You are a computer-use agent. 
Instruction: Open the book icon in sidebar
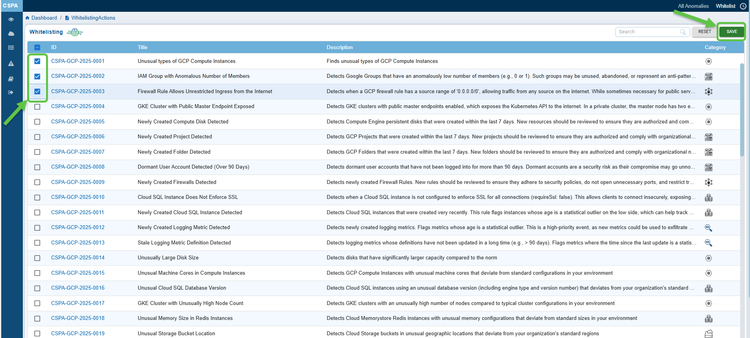pyautogui.click(x=11, y=79)
